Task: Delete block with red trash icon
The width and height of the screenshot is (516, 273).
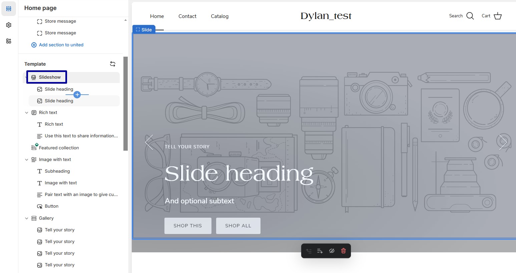Action: pyautogui.click(x=344, y=251)
